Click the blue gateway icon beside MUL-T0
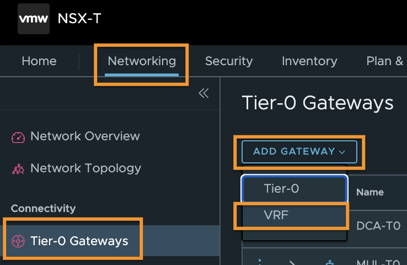Viewport: 407px width, 265px height. [x=330, y=262]
